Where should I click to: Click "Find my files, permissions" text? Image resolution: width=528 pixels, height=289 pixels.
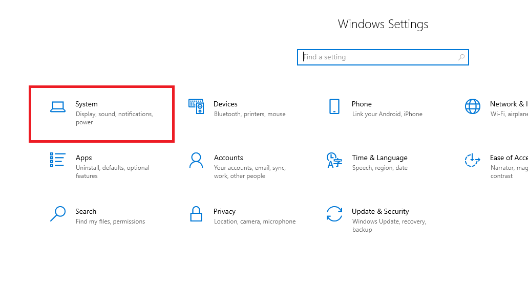[111, 221]
